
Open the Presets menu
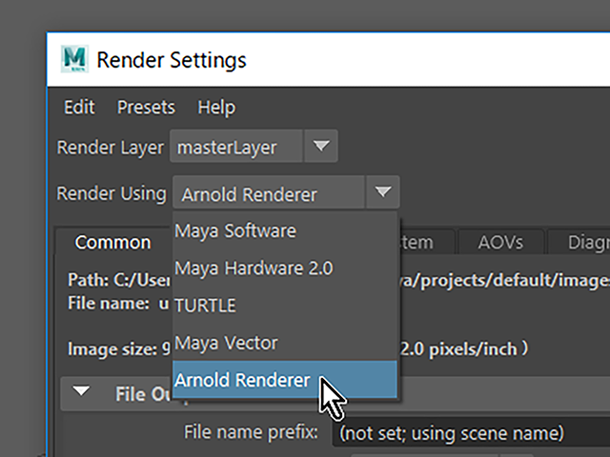pyautogui.click(x=146, y=108)
